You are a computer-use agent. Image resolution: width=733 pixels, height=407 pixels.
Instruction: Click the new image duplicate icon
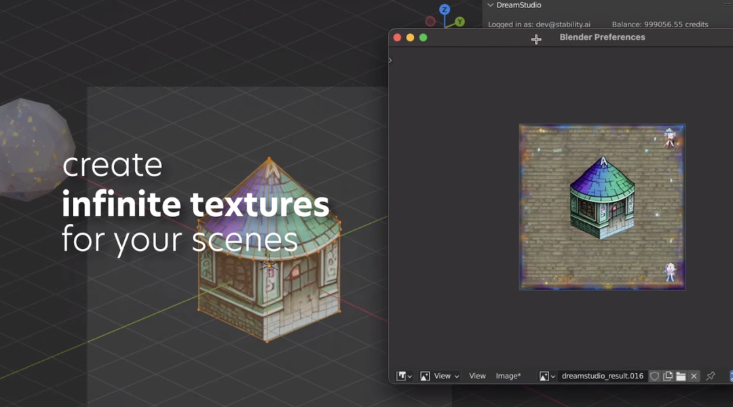[668, 376]
